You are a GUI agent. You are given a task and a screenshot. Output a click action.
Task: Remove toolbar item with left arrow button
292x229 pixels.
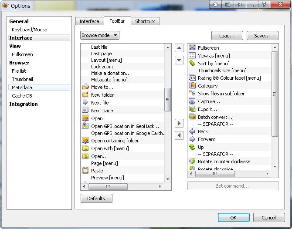coord(179,135)
